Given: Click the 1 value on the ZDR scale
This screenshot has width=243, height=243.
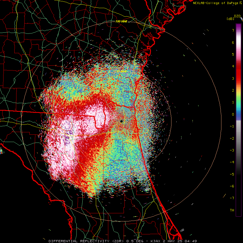Looking at the screenshot, I should pos(233,102).
